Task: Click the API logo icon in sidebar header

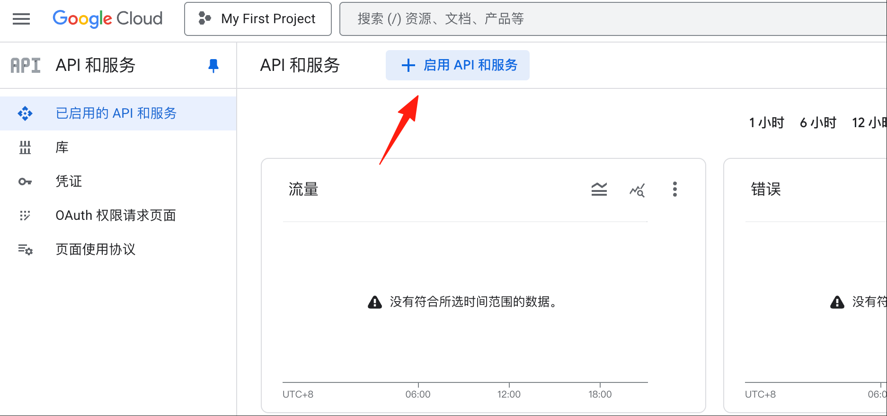Action: pos(26,65)
